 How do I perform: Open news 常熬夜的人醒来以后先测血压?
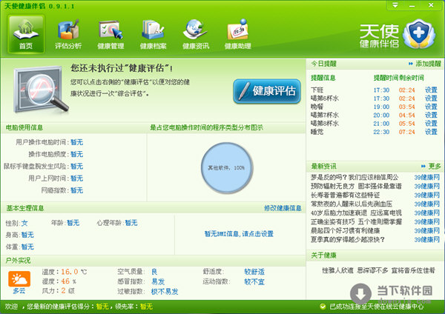point(352,204)
